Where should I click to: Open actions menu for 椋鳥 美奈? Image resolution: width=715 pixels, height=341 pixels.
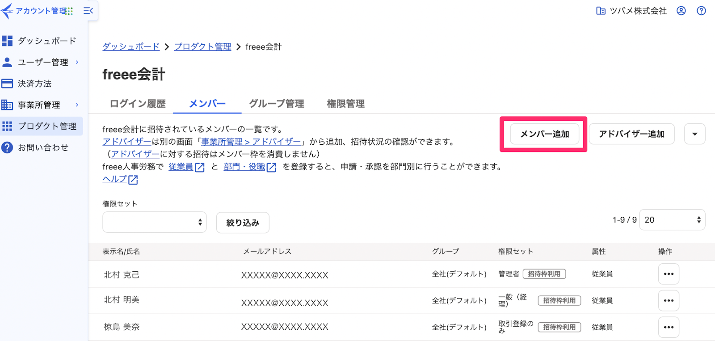pyautogui.click(x=669, y=327)
